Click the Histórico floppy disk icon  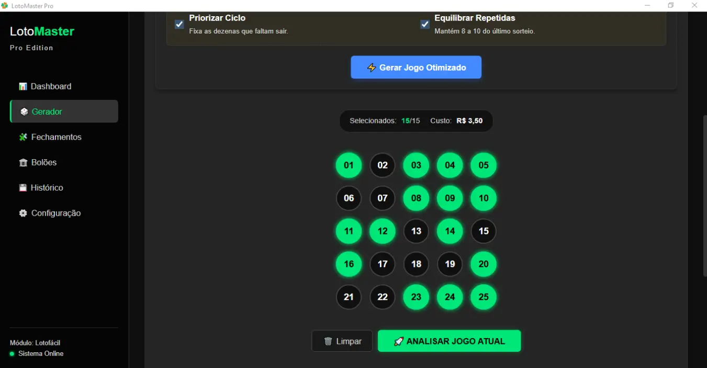coord(23,188)
